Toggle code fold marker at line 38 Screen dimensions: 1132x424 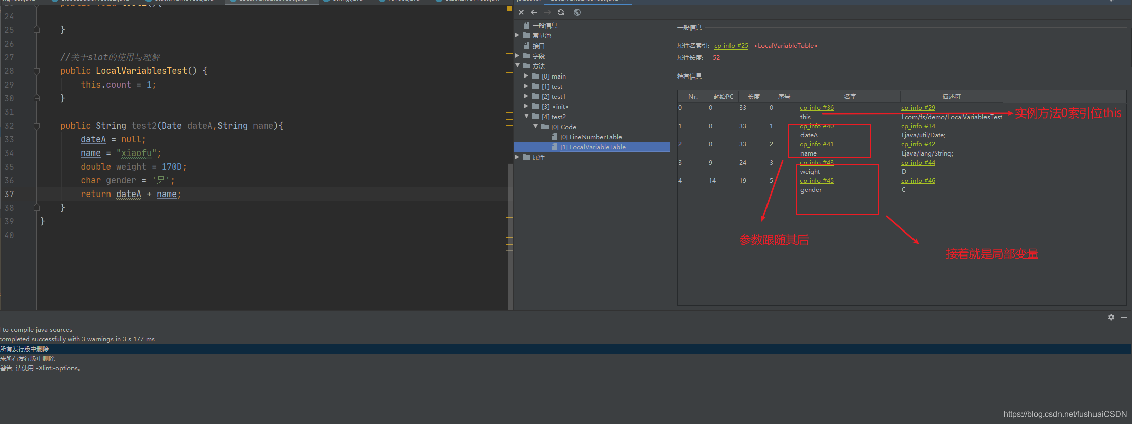click(x=36, y=207)
